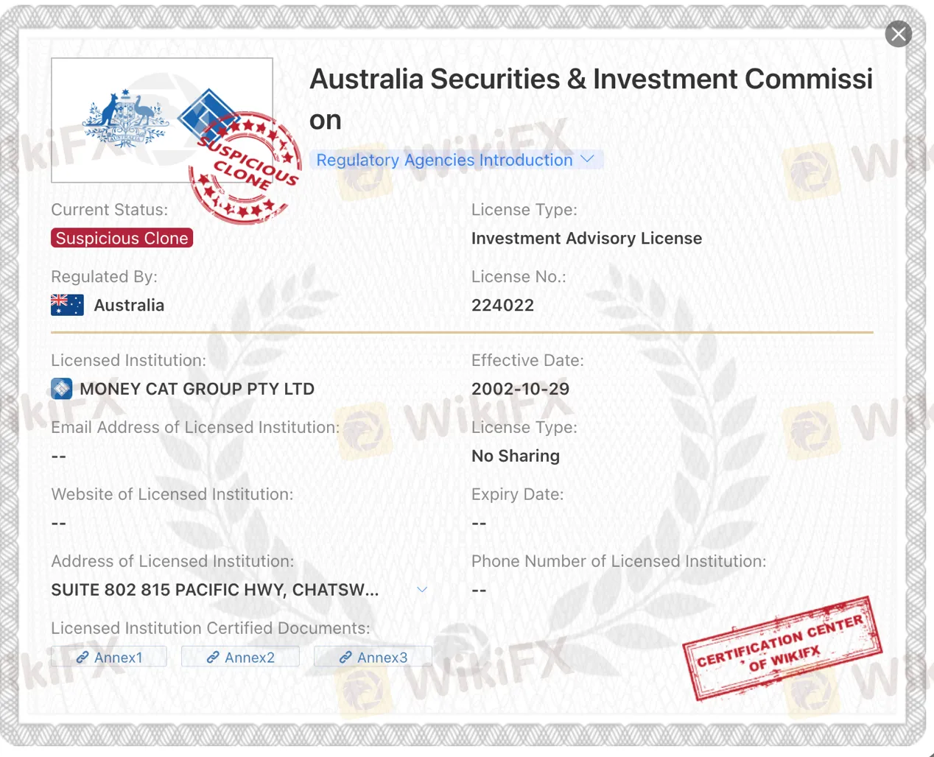
Task: Expand Regulatory Agencies Introduction dropdown
Action: (x=456, y=160)
